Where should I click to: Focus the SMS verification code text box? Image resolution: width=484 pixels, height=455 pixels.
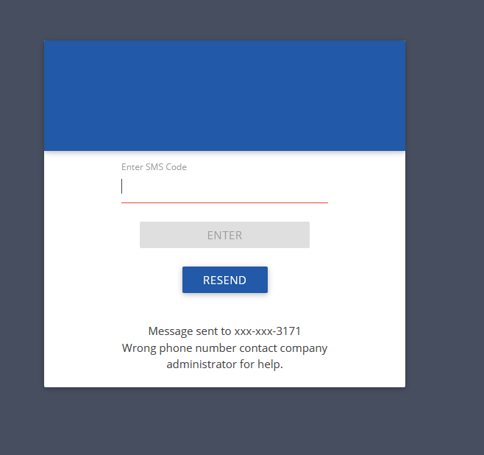click(224, 186)
